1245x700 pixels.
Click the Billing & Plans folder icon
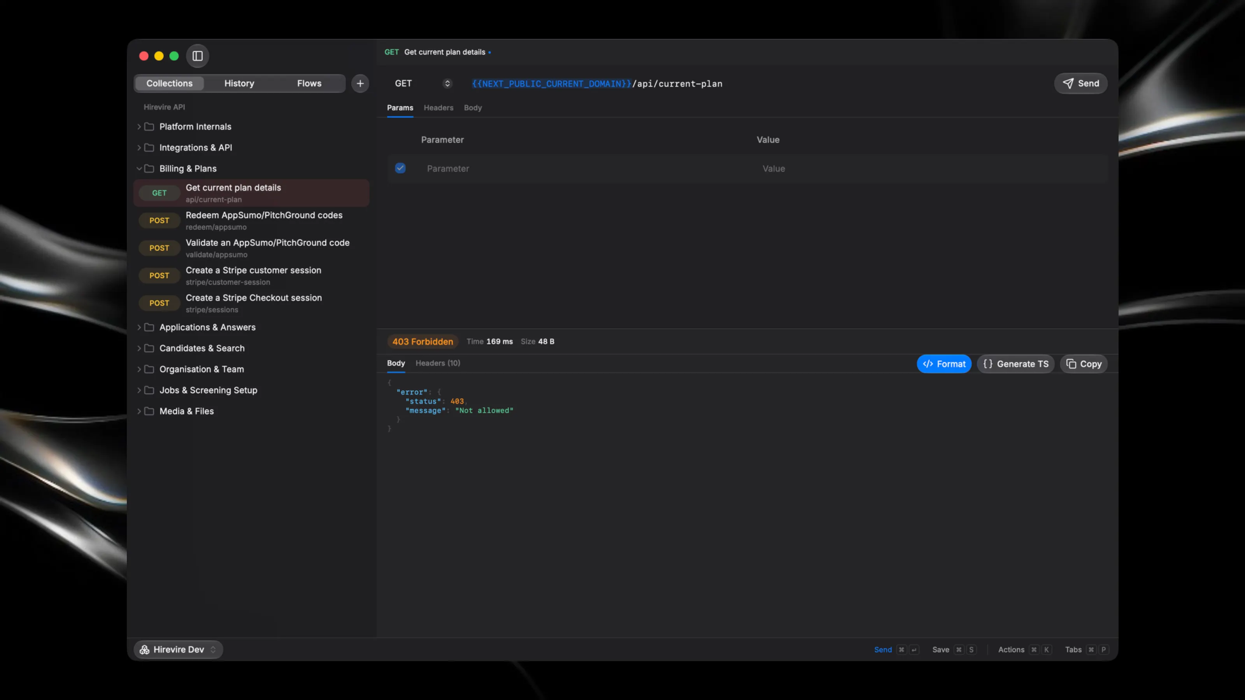149,169
